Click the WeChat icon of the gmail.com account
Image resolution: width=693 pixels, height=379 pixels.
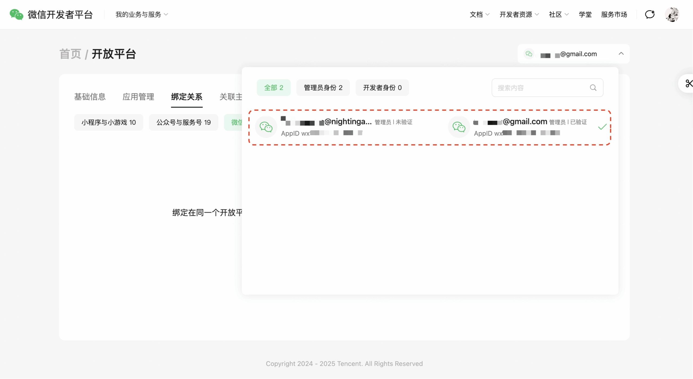(459, 127)
